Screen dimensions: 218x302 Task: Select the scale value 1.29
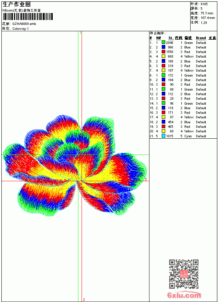point(204,23)
